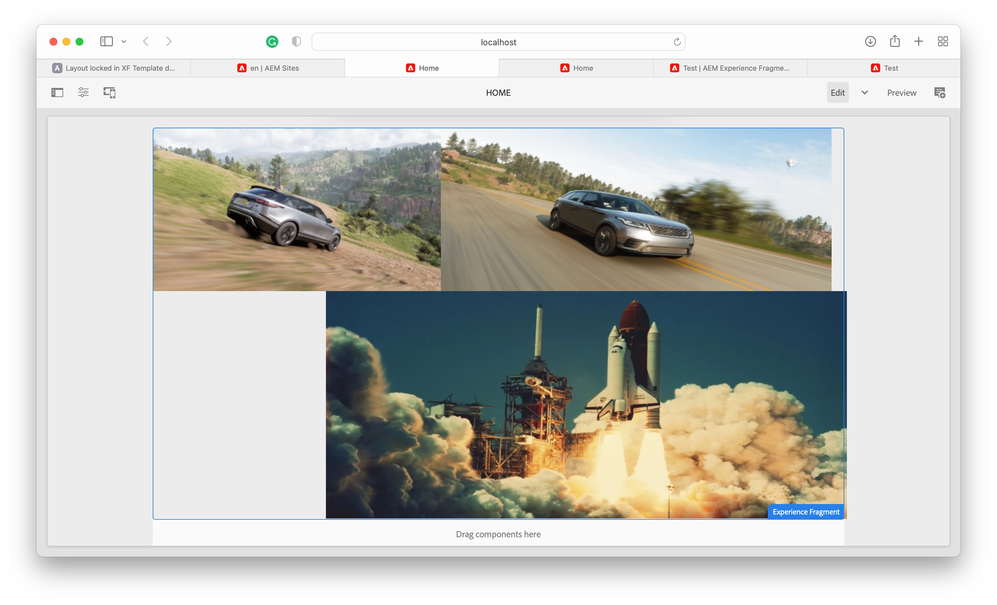Open the Edit mode dropdown chevron
997x605 pixels.
(x=865, y=93)
